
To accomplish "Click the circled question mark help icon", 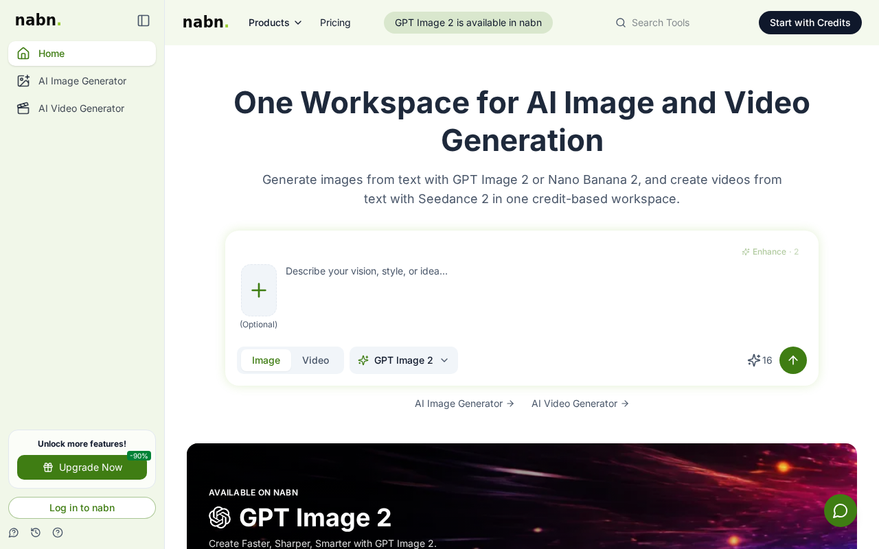I will coord(58,533).
